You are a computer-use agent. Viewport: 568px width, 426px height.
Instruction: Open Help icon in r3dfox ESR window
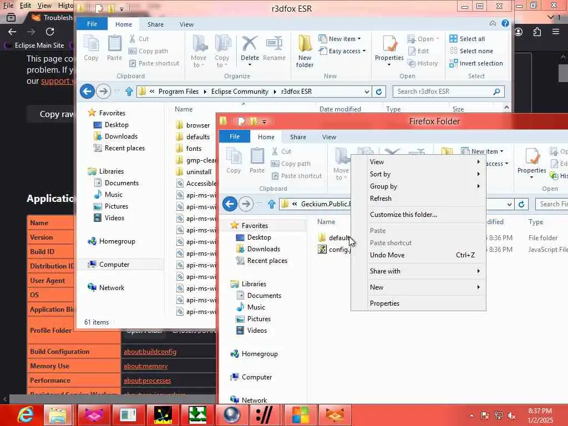(505, 23)
